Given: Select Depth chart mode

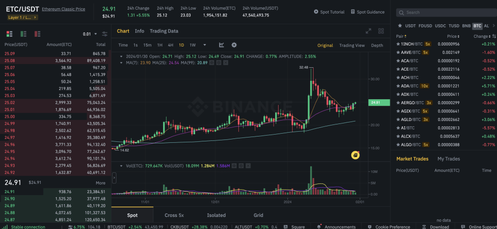Looking at the screenshot, I should tap(377, 45).
